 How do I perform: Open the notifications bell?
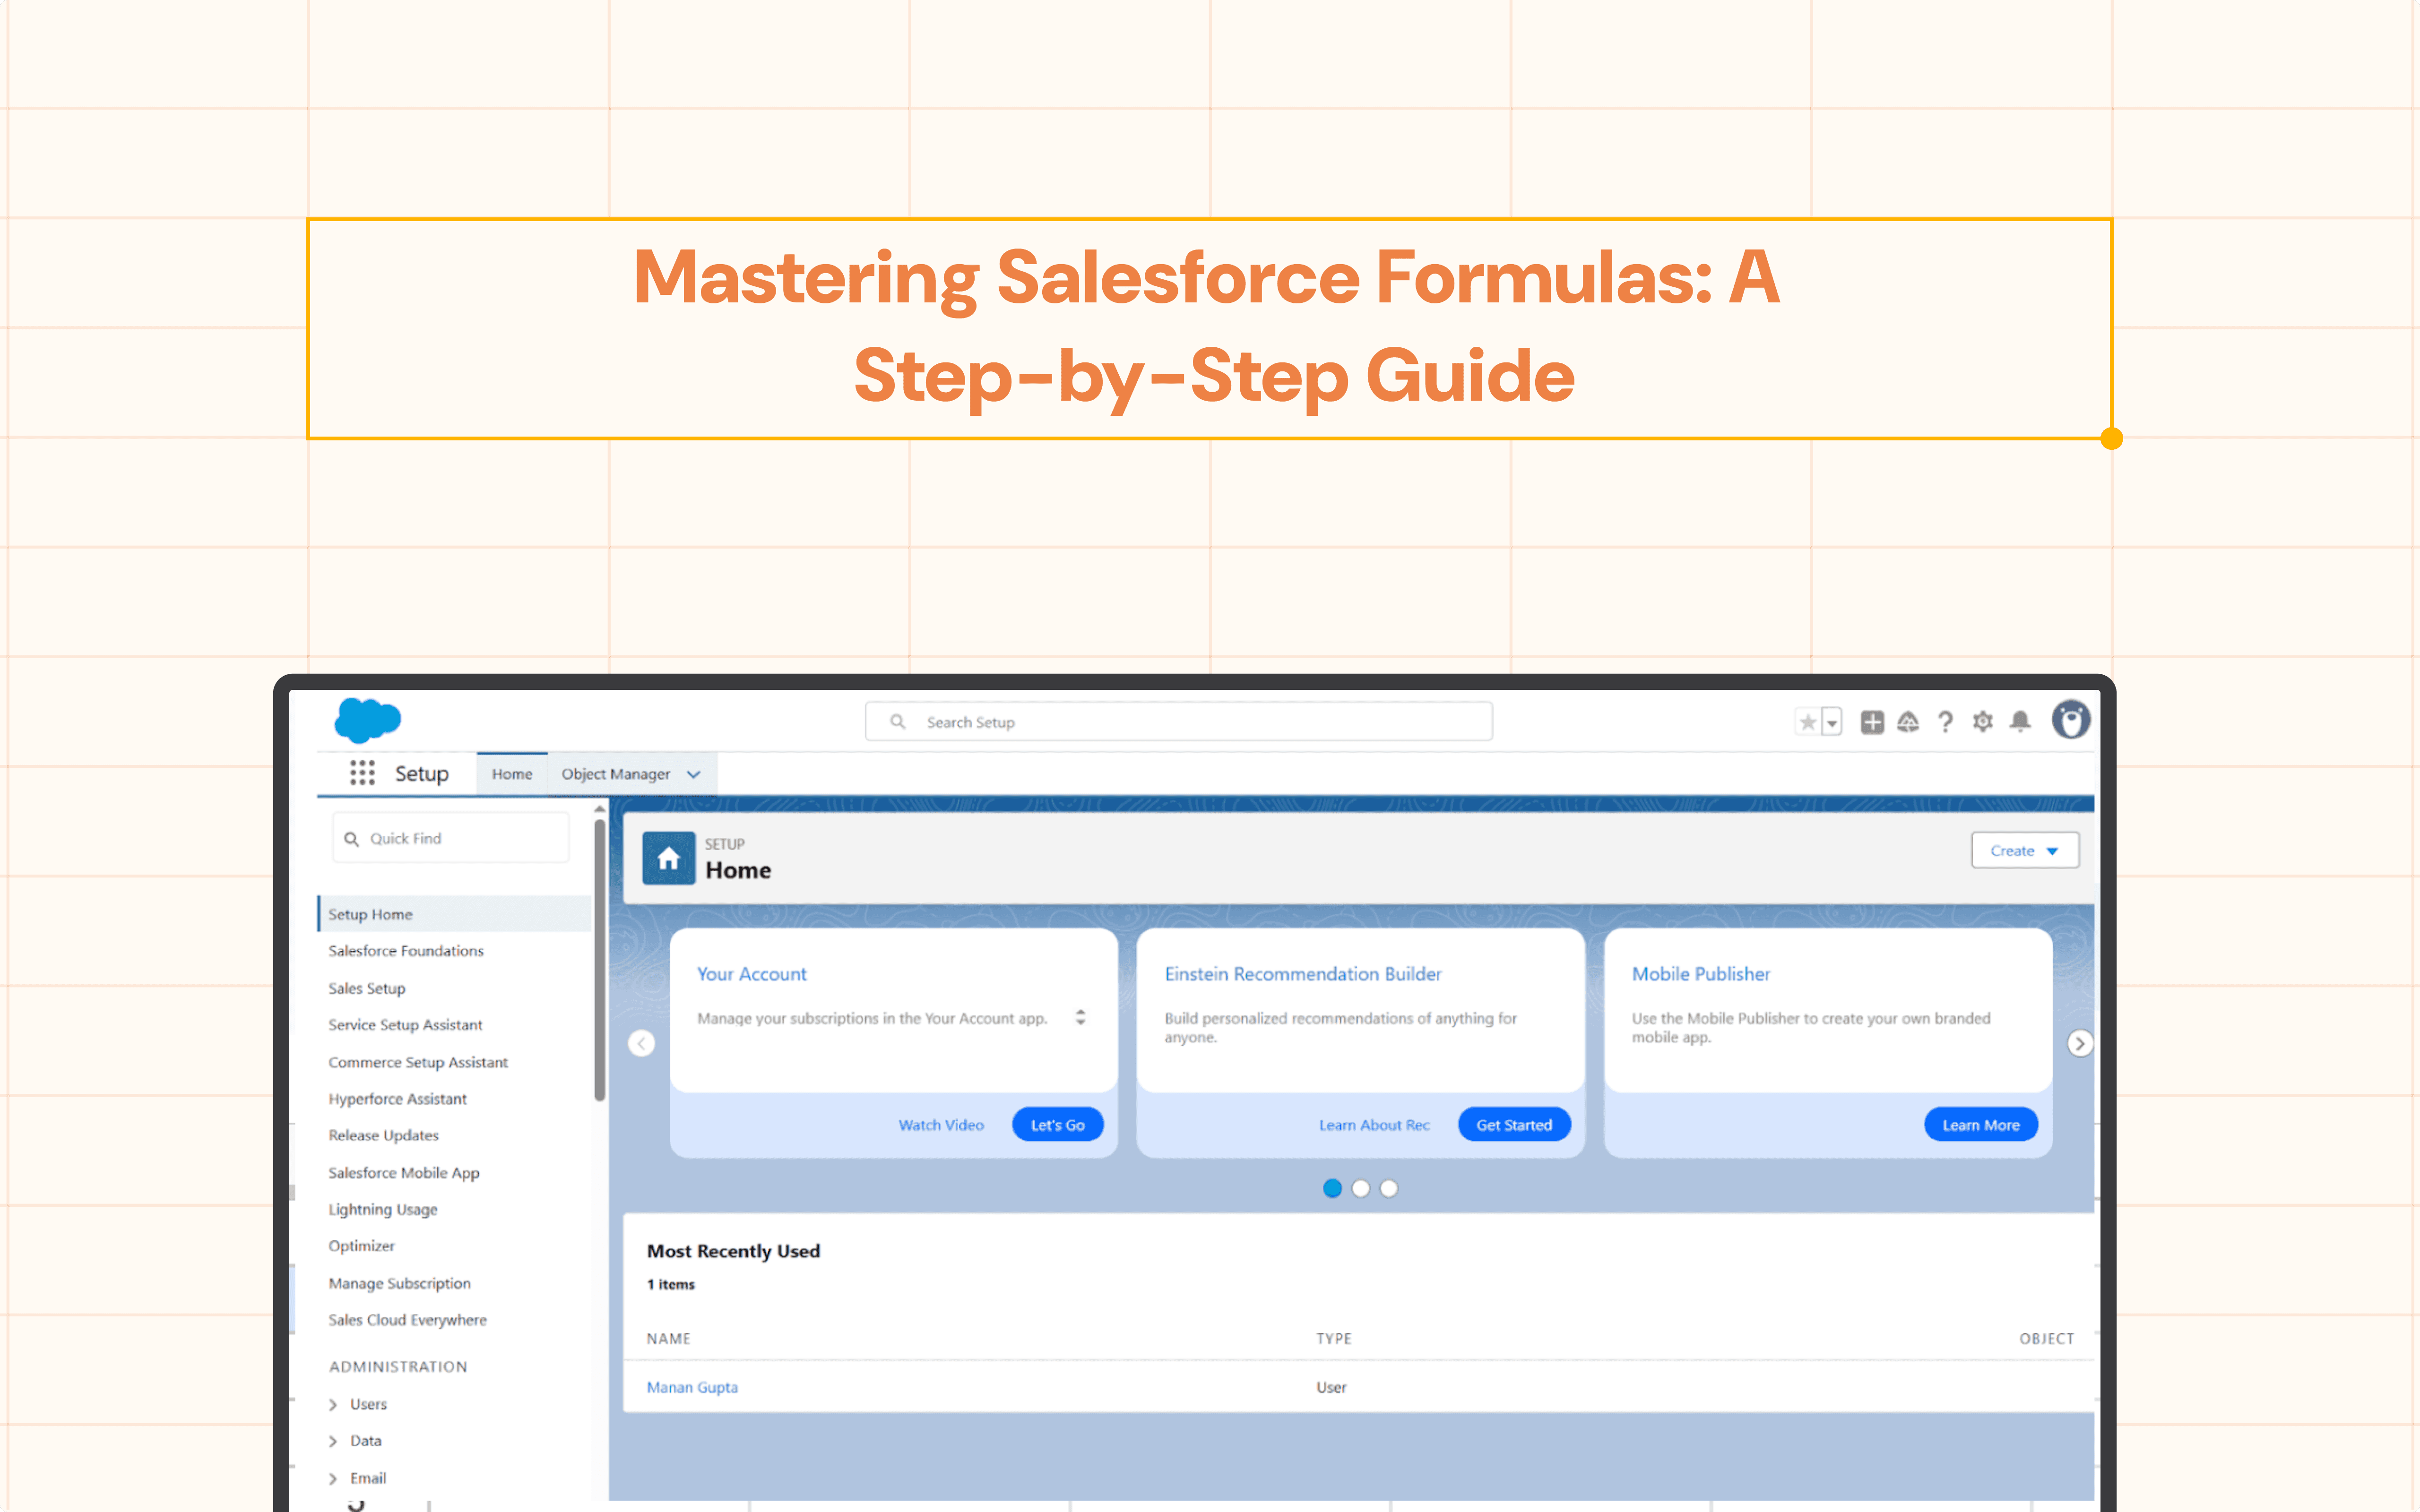pyautogui.click(x=2020, y=722)
